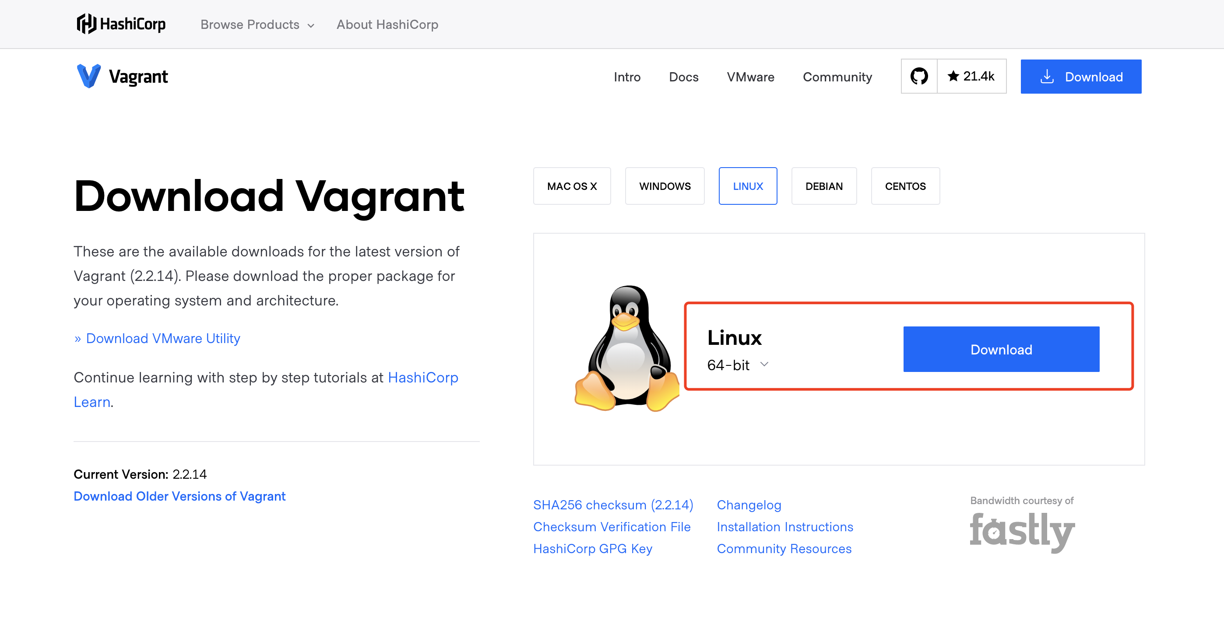Viewport: 1224px width, 617px height.
Task: Click the HashiCorp logo in header
Action: 121,24
